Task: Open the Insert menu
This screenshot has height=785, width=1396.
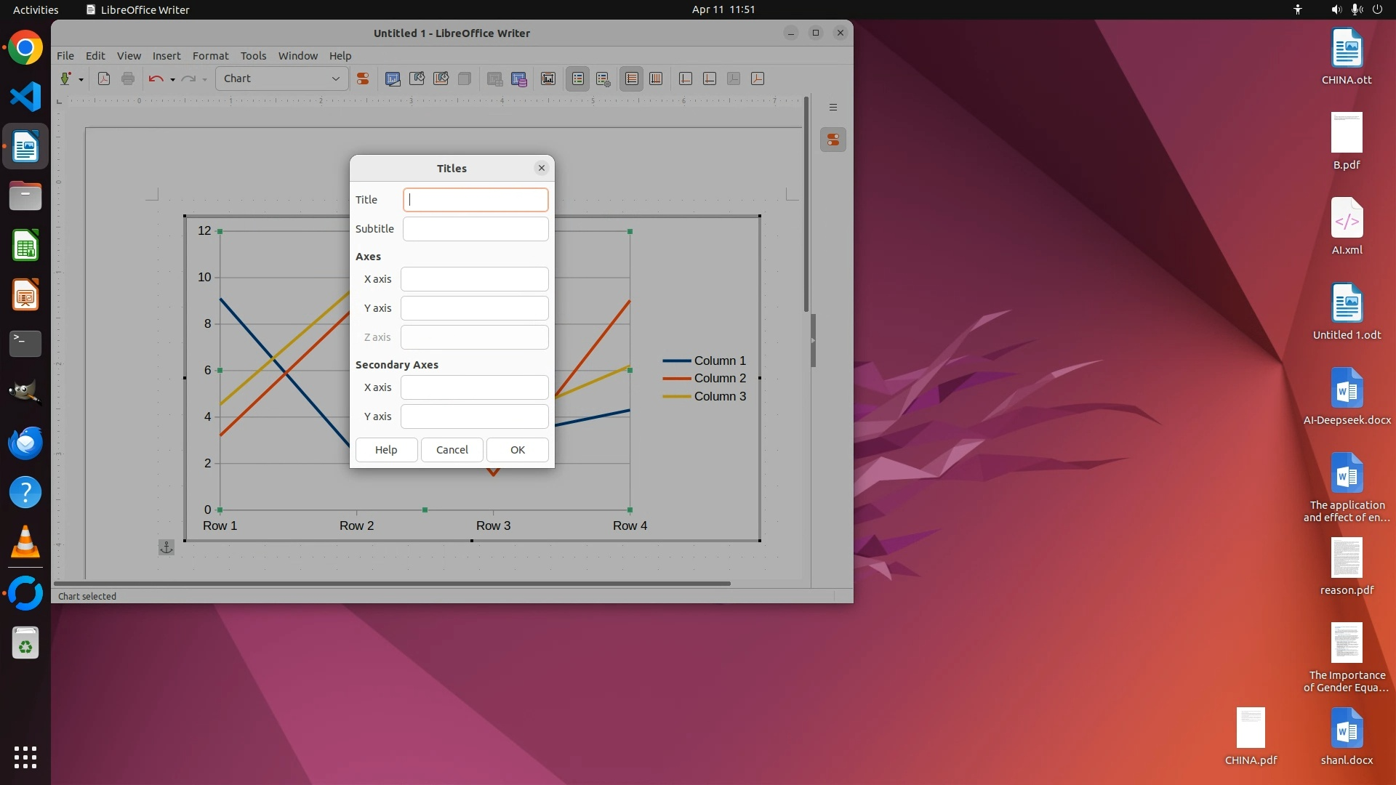Action: click(x=166, y=55)
